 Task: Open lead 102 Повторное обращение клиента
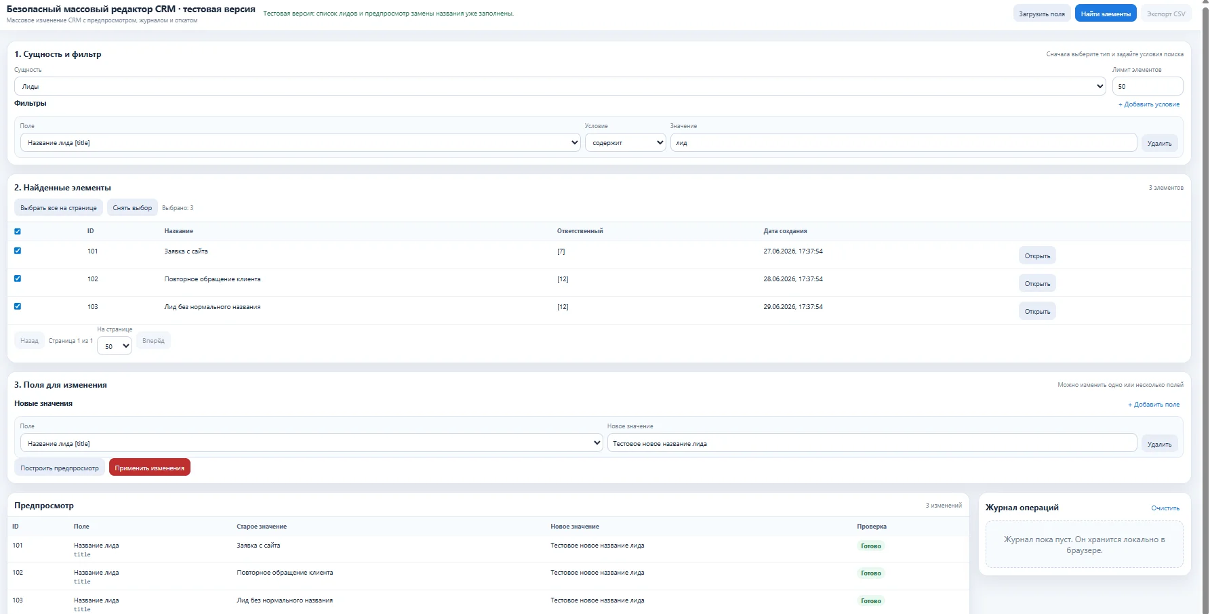click(x=1037, y=283)
